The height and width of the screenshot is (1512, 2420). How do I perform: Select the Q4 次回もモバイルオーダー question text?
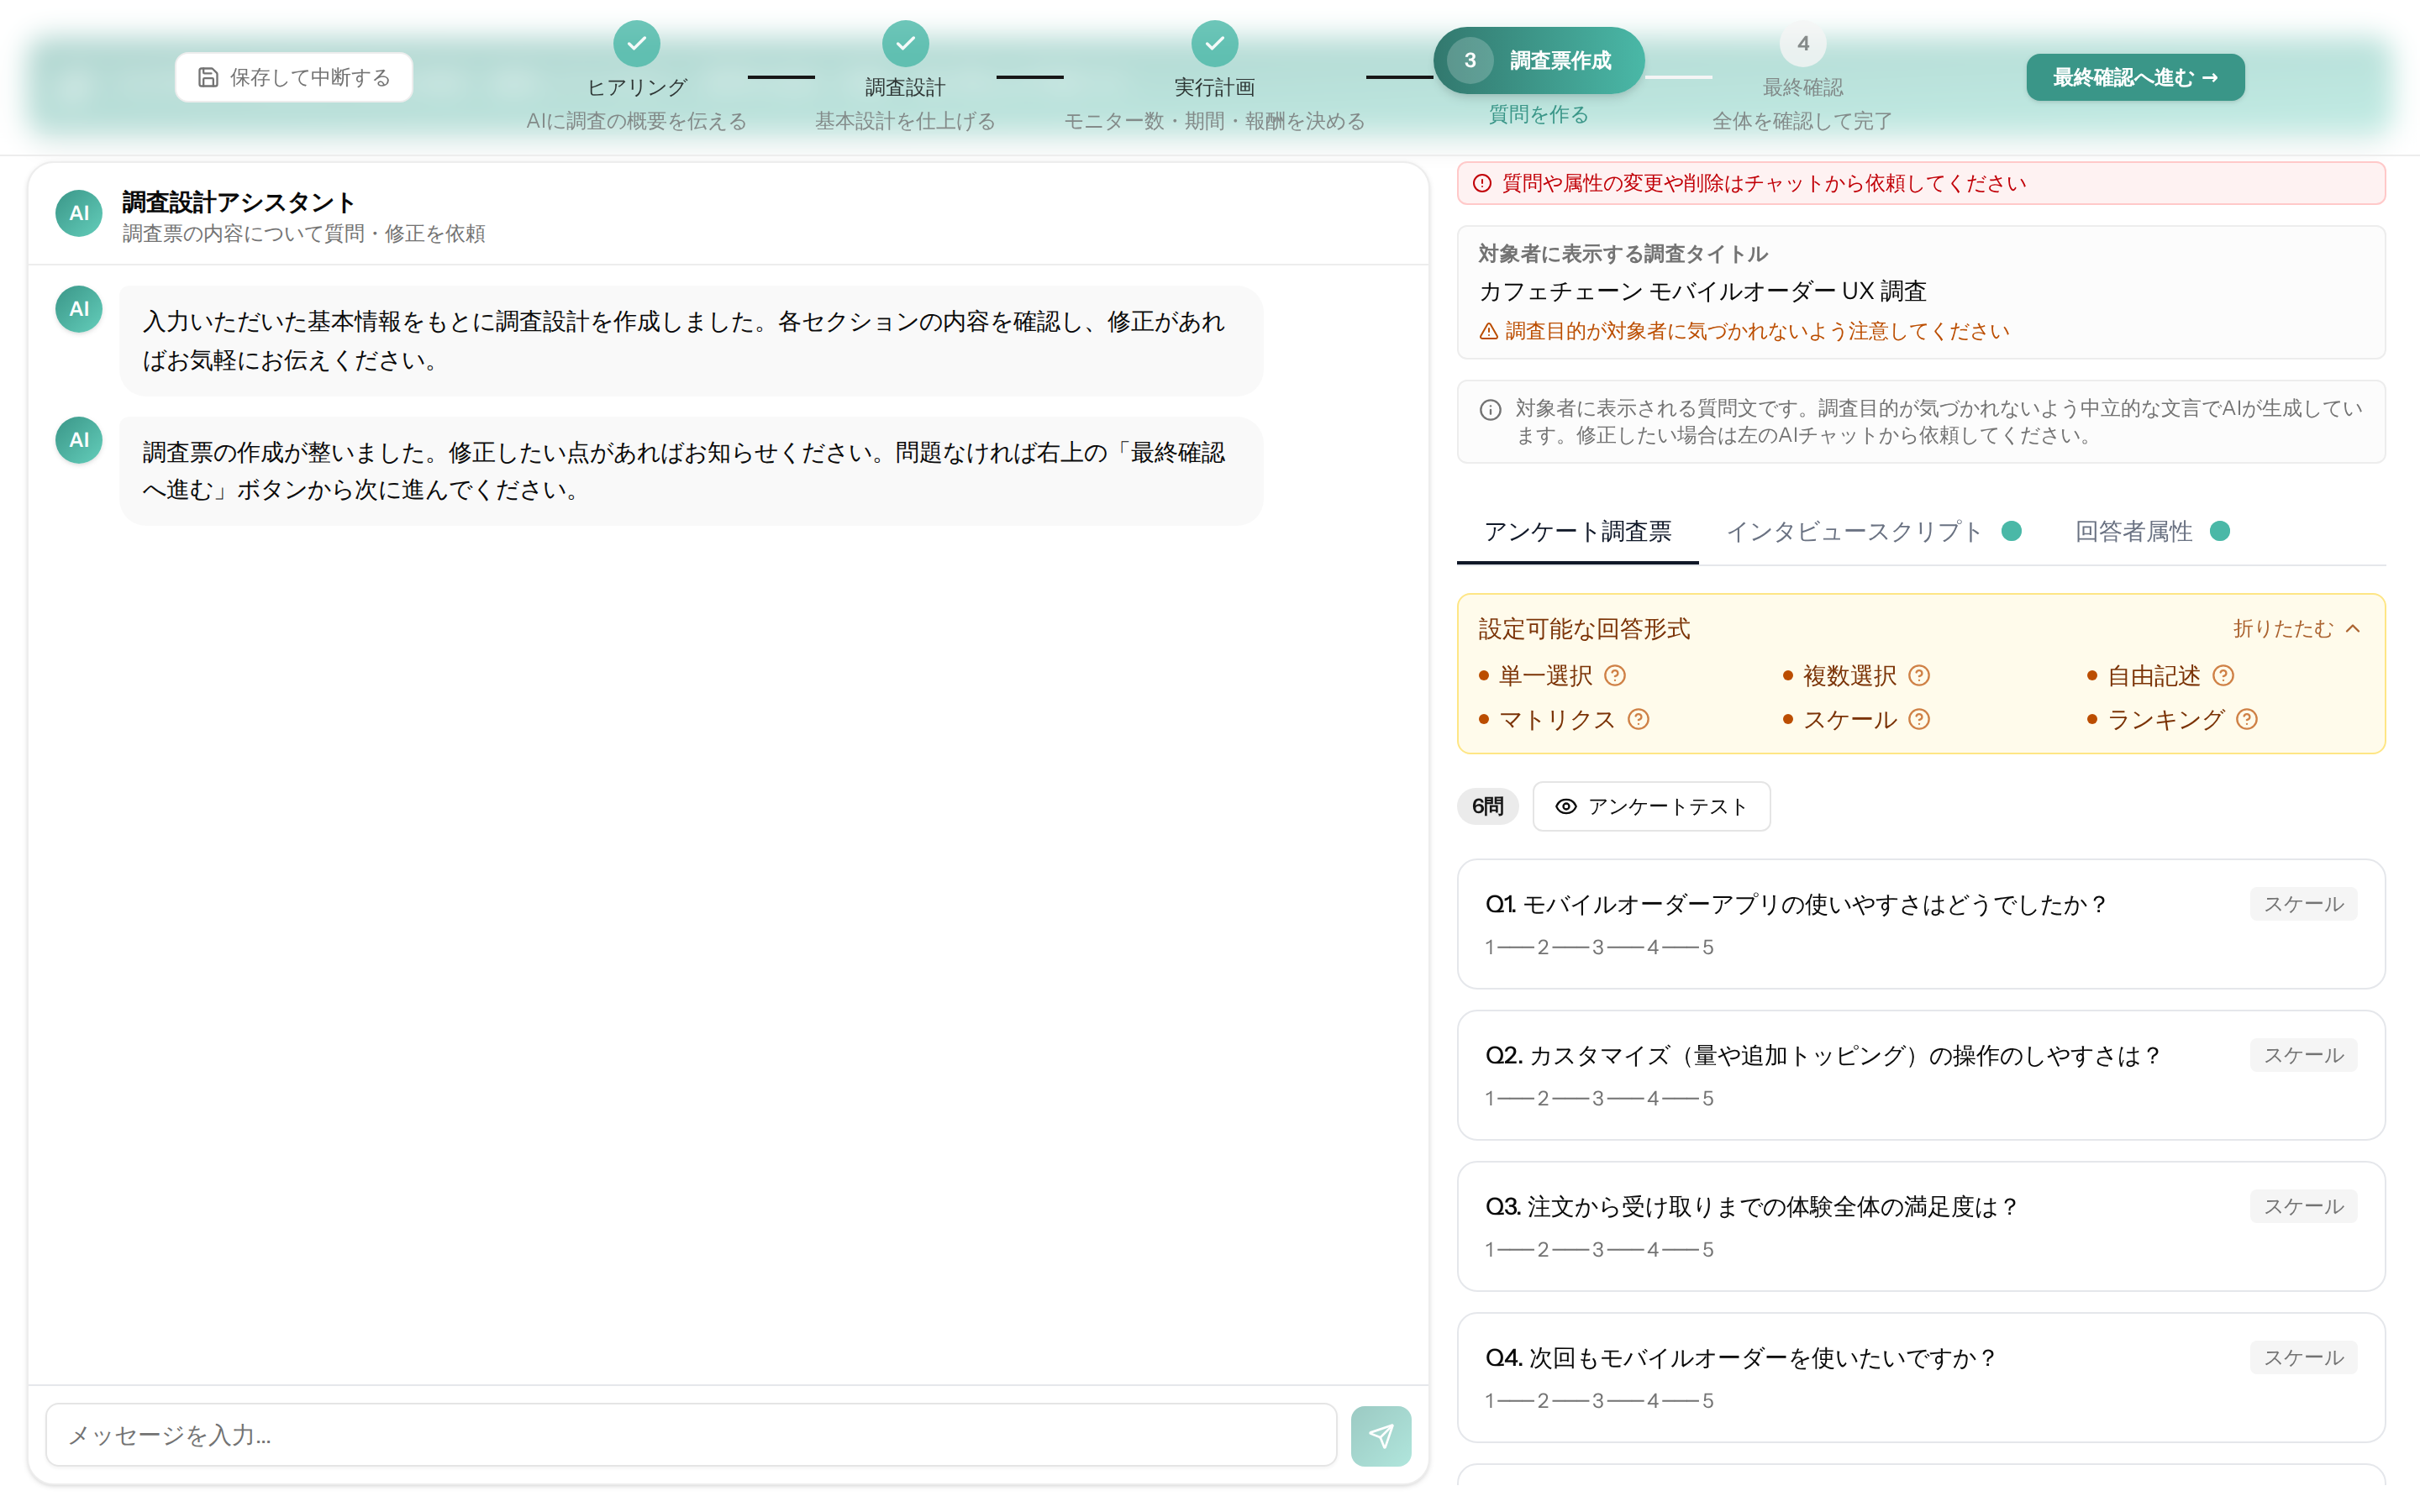pos(1740,1357)
